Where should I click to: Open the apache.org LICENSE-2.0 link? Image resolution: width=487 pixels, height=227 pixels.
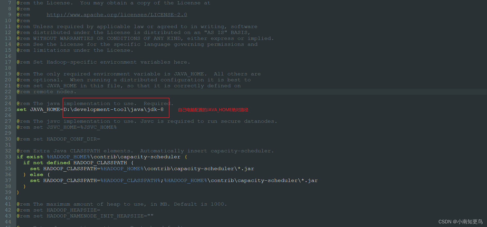117,15
